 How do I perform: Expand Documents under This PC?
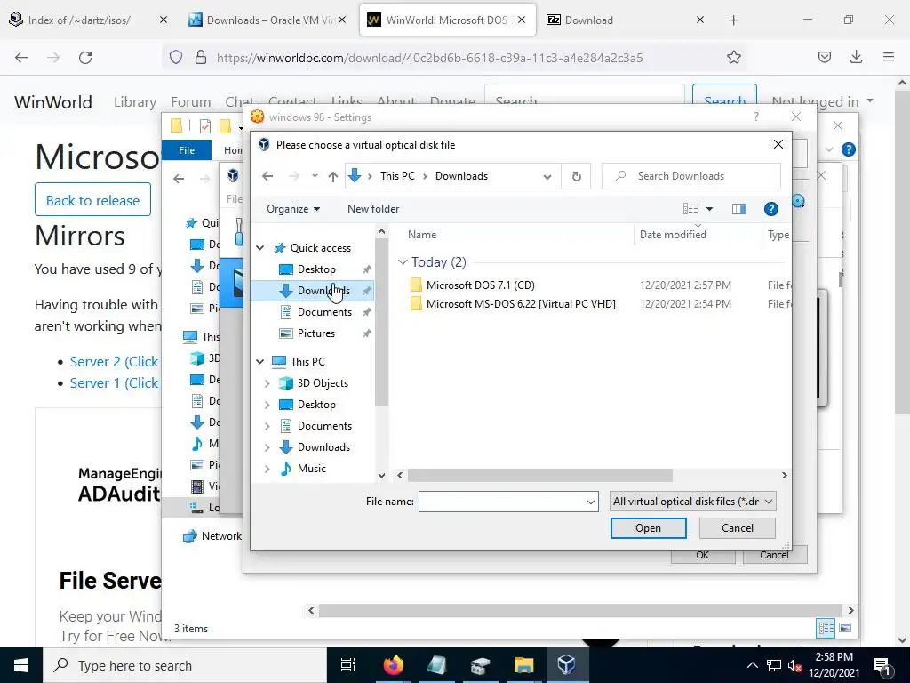tap(267, 426)
